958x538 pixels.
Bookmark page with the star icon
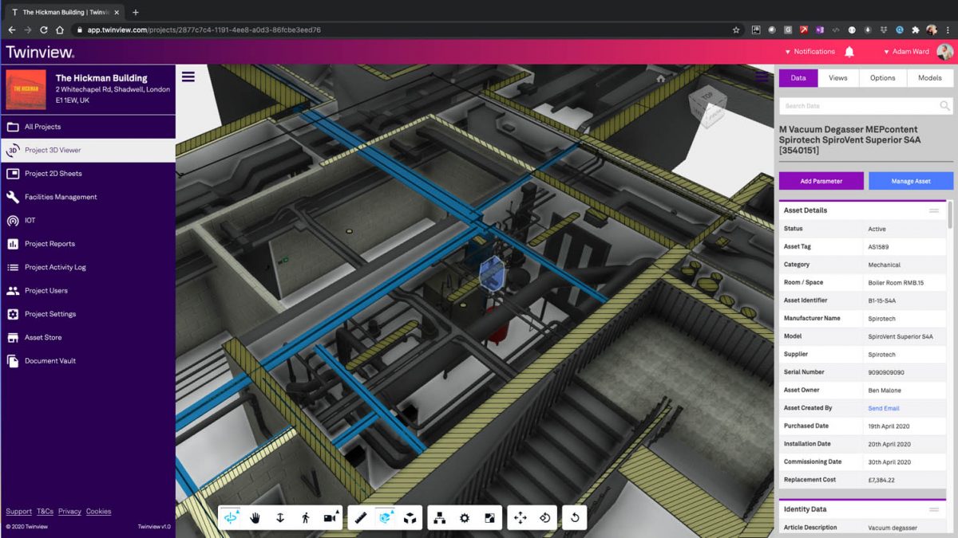point(736,29)
